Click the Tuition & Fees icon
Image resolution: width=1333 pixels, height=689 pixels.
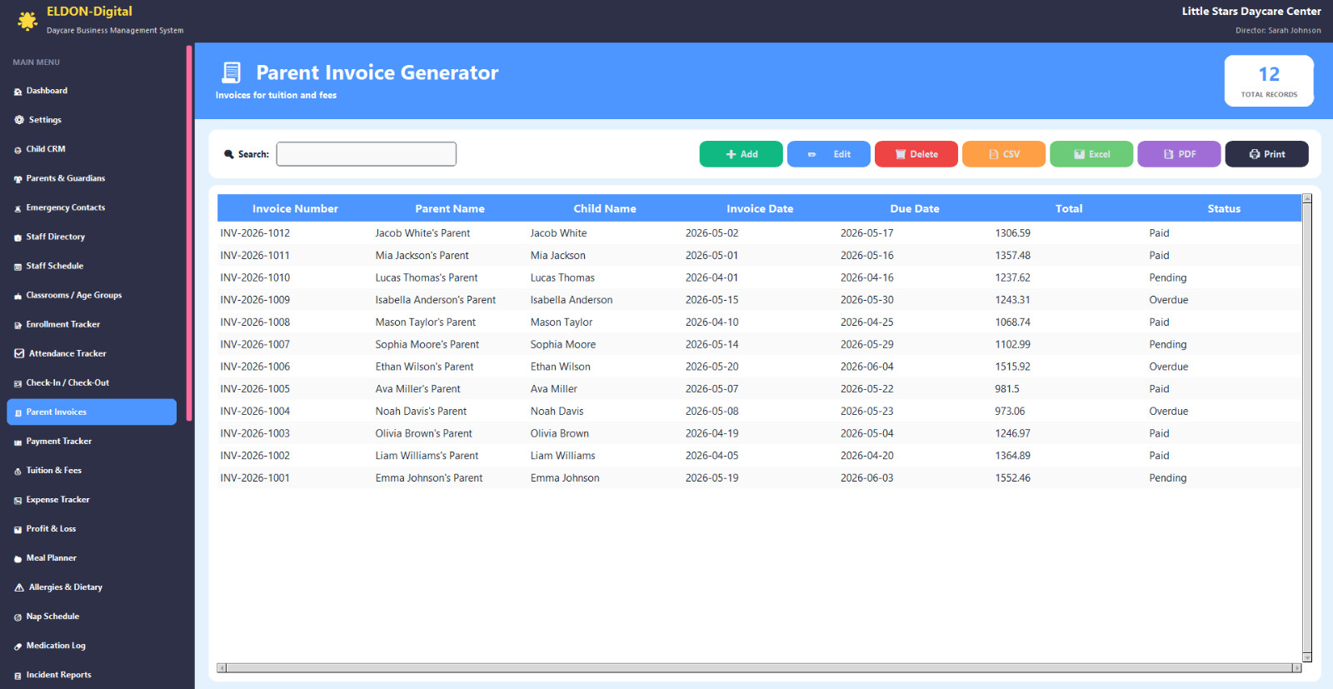tap(17, 472)
